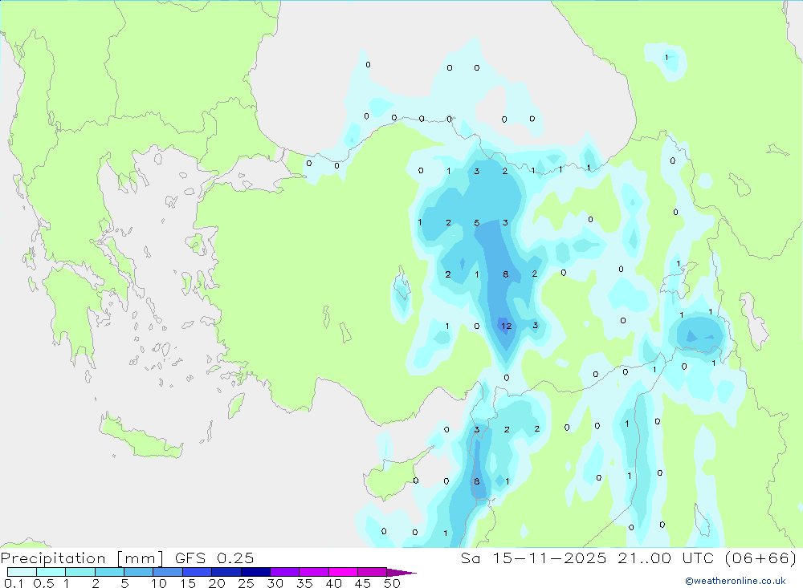Select legend swatch between 0.1 and 0.5
The image size is (803, 588).
pyautogui.click(x=22, y=572)
